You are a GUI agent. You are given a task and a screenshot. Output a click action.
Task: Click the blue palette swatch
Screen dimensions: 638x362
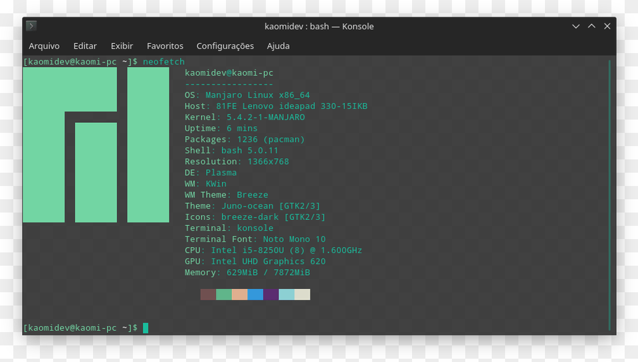pyautogui.click(x=255, y=294)
